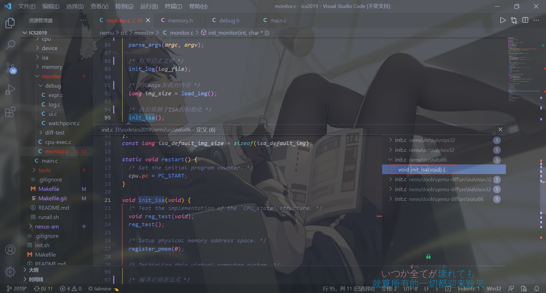Split the editor to the right

525,20
